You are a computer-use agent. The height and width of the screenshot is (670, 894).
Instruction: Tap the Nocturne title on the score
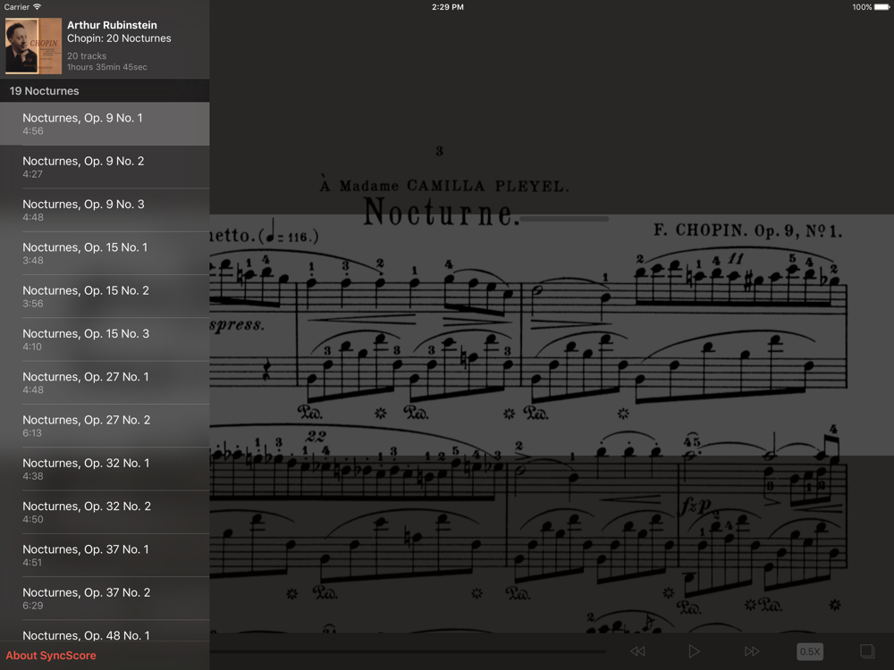[442, 212]
